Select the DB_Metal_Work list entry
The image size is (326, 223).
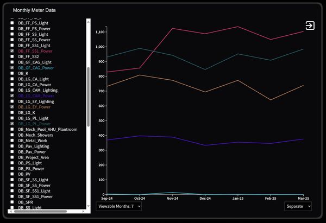tap(32, 141)
